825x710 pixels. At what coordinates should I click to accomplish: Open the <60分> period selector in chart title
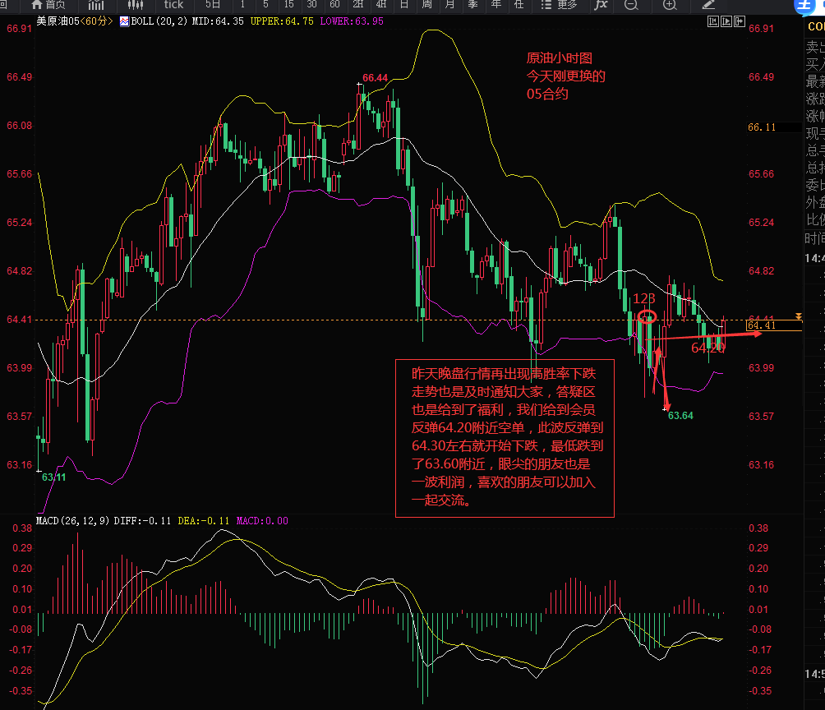(x=98, y=21)
